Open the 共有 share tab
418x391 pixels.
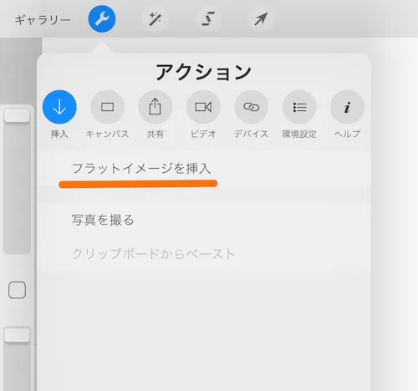tap(155, 114)
